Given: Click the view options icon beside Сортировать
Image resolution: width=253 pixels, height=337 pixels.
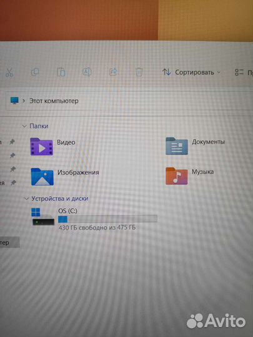Looking at the screenshot, I should click(239, 72).
